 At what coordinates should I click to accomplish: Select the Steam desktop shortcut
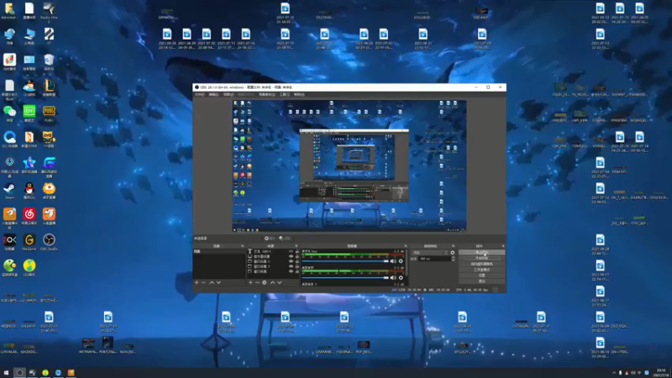coord(9,192)
